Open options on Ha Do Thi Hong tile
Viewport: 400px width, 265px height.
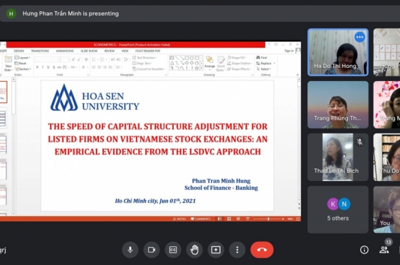[359, 37]
